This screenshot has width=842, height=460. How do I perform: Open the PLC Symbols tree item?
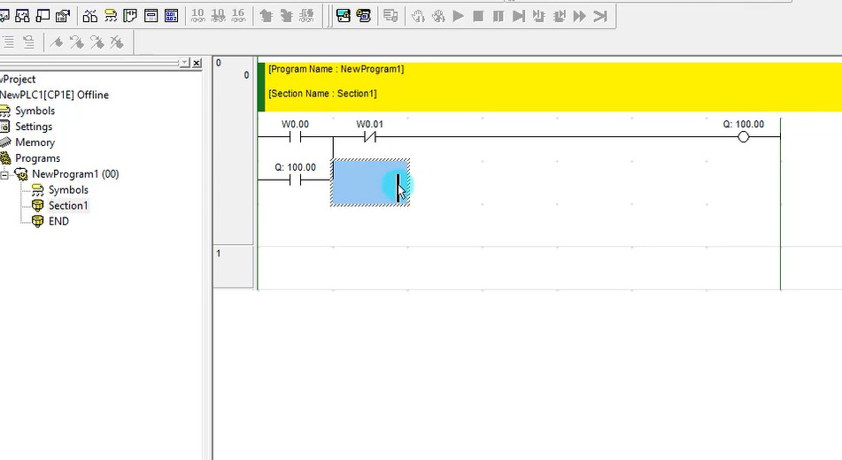coord(35,111)
